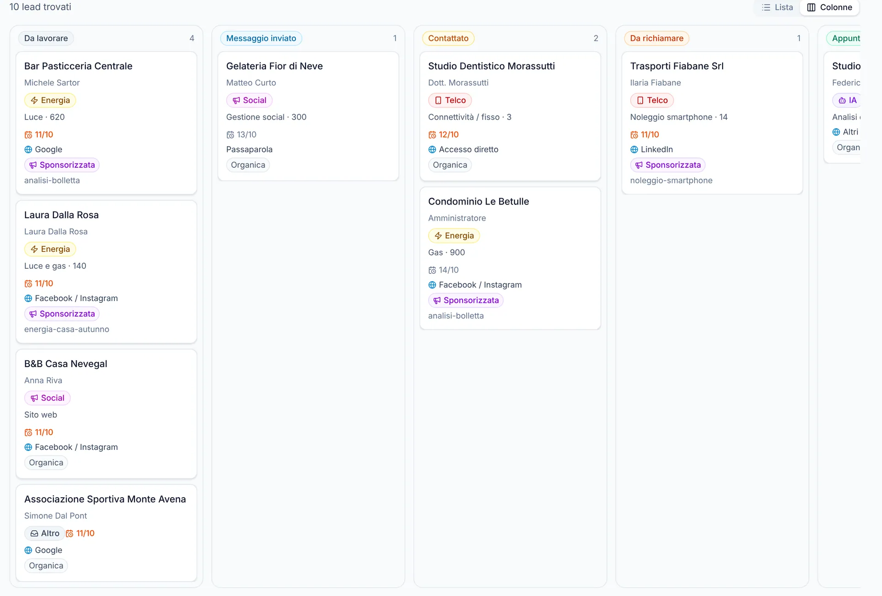Click calendar date 13/10 on Gelateria card
This screenshot has width=882, height=596.
click(241, 135)
